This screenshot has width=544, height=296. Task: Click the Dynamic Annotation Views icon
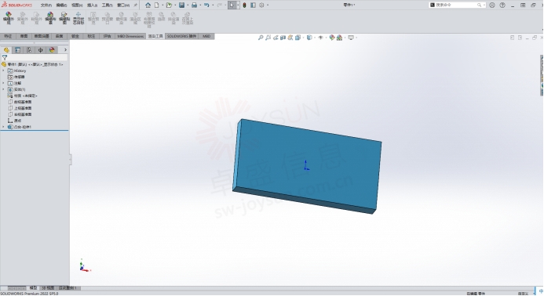tap(290, 38)
